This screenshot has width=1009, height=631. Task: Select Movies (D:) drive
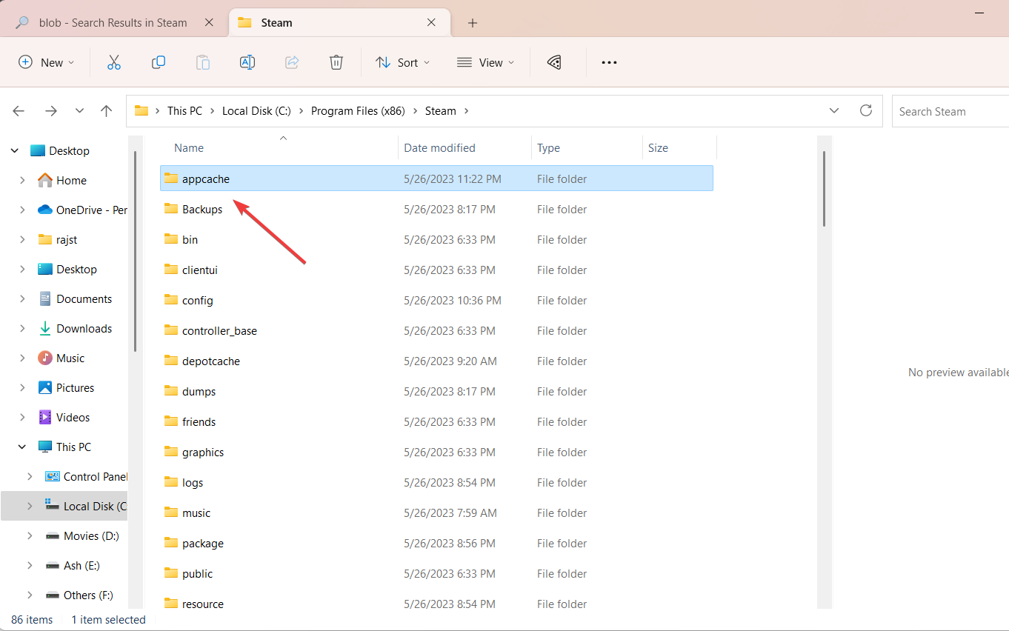click(91, 536)
